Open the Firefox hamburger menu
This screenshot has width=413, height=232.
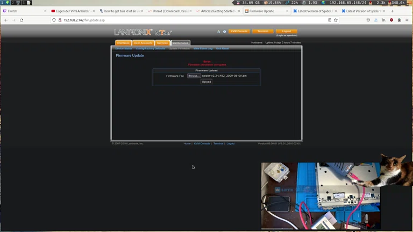pos(407,20)
